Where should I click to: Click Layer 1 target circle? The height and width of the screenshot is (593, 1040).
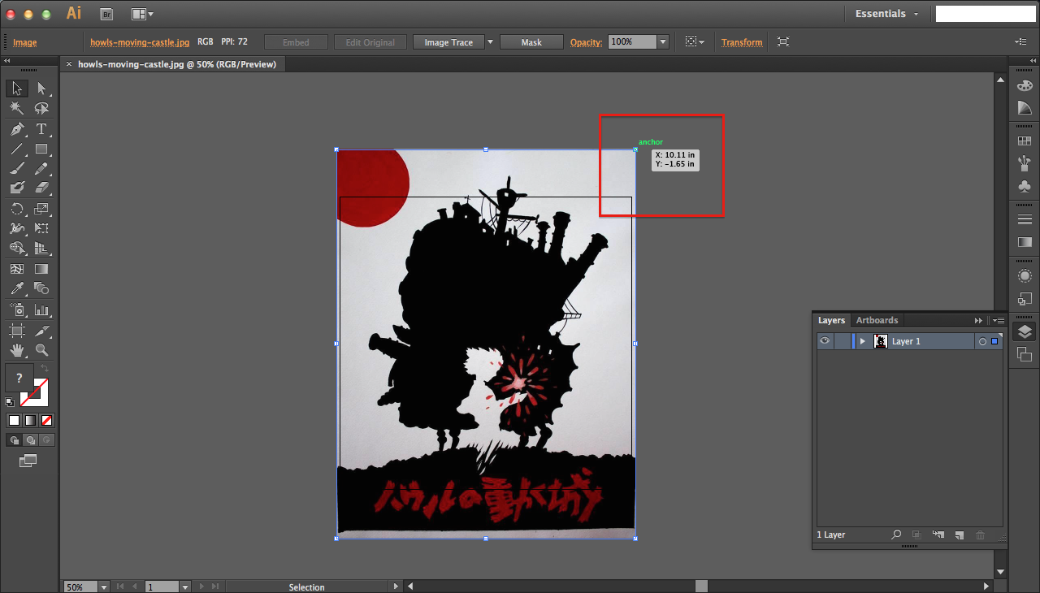click(x=982, y=342)
